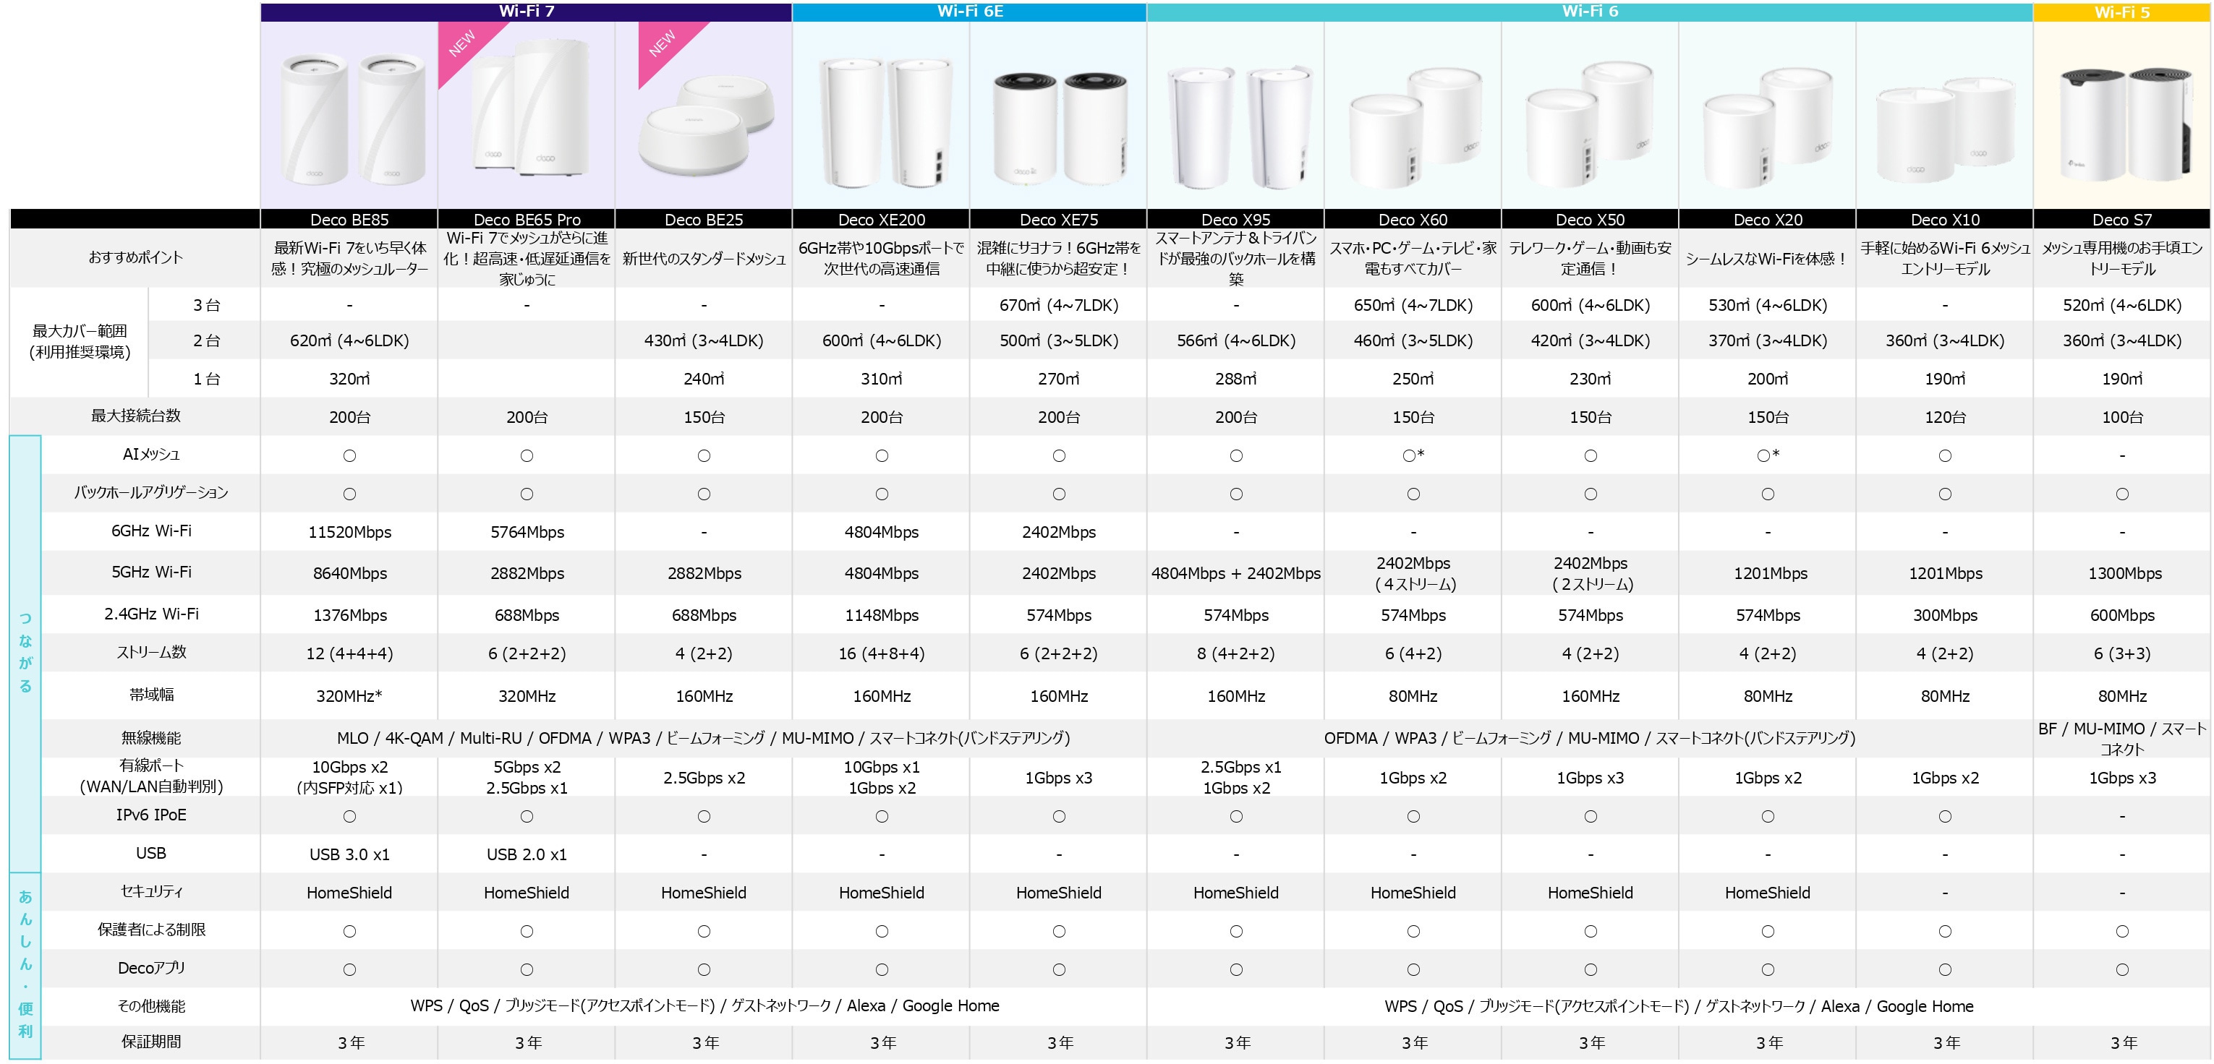Click the AIメッシュ row label

tap(151, 454)
